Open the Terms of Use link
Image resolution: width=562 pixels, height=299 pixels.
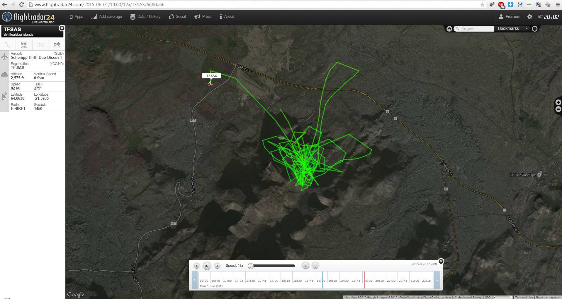[x=524, y=297]
